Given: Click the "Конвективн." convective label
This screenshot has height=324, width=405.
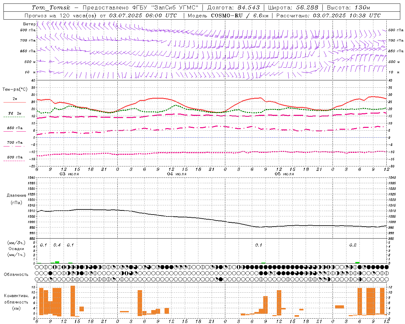Looking at the screenshot, I should coord(16,296).
